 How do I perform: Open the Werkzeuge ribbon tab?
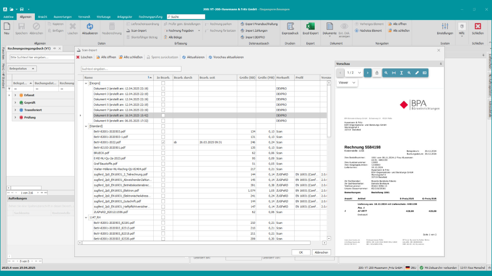pos(103,17)
